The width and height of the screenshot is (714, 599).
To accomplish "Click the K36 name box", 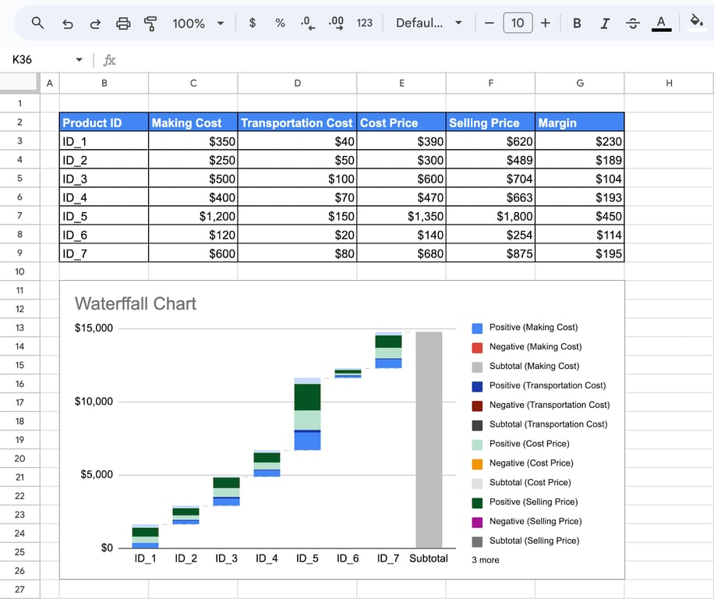I will point(22,60).
